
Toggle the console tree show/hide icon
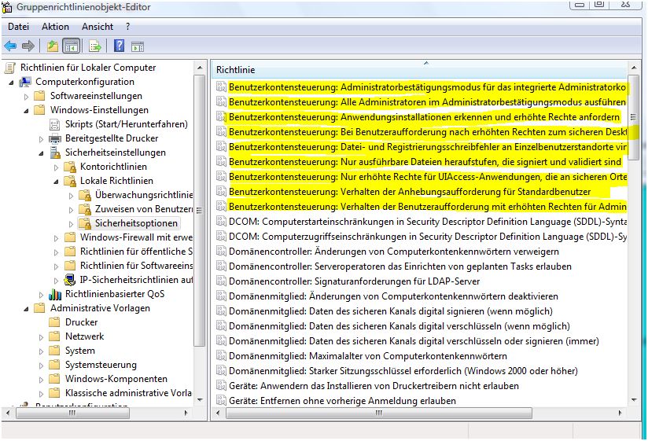click(x=71, y=46)
